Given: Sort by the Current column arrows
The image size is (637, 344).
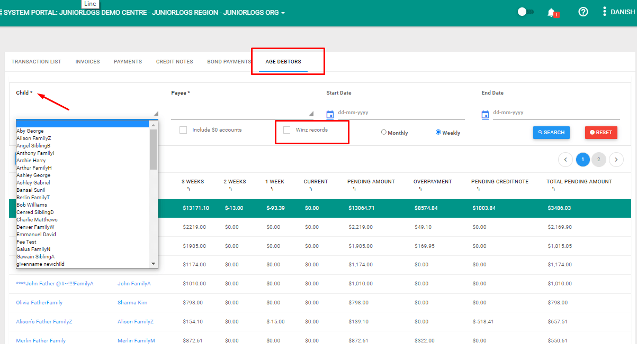Looking at the screenshot, I should (310, 189).
